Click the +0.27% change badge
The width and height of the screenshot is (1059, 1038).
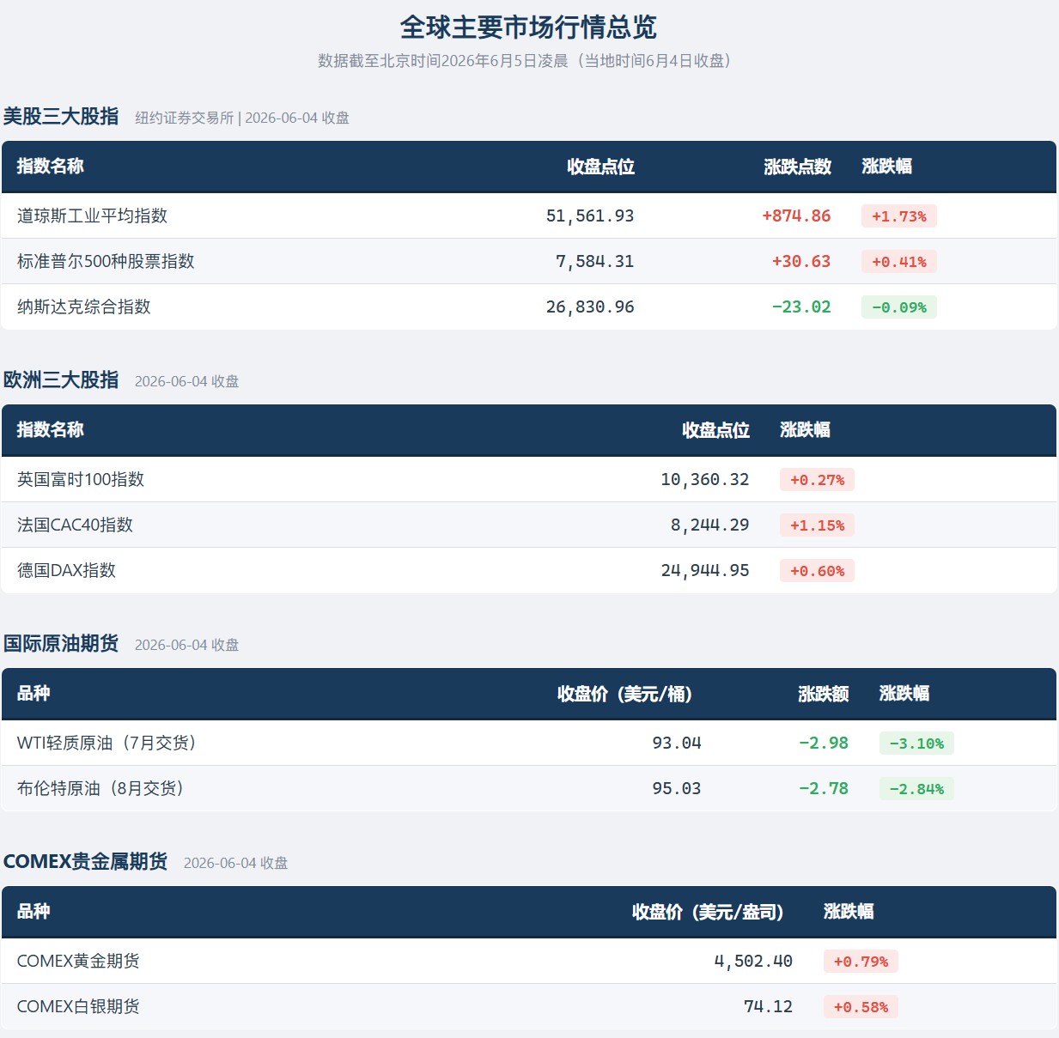pos(817,480)
